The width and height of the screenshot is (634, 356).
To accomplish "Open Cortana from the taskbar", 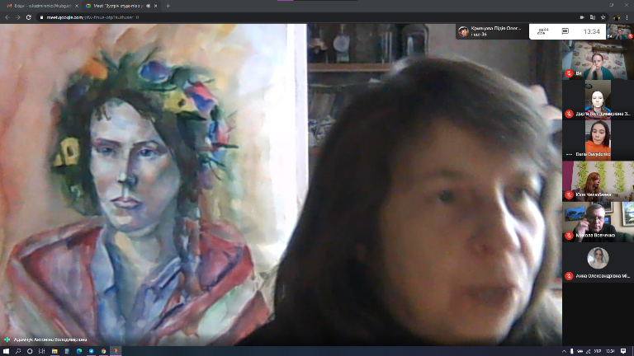I will click(x=30, y=351).
